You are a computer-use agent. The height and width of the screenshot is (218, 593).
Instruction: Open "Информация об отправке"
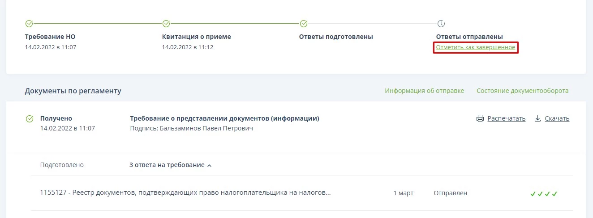(424, 91)
